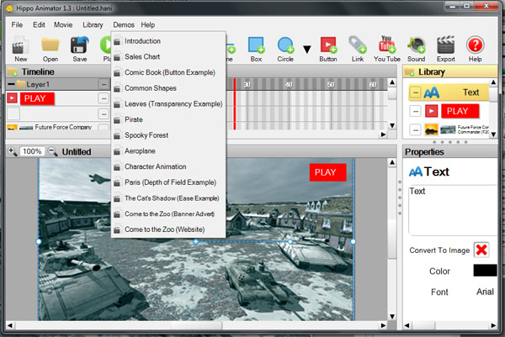Insert a YouTube video
This screenshot has width=505, height=337.
coord(387,45)
